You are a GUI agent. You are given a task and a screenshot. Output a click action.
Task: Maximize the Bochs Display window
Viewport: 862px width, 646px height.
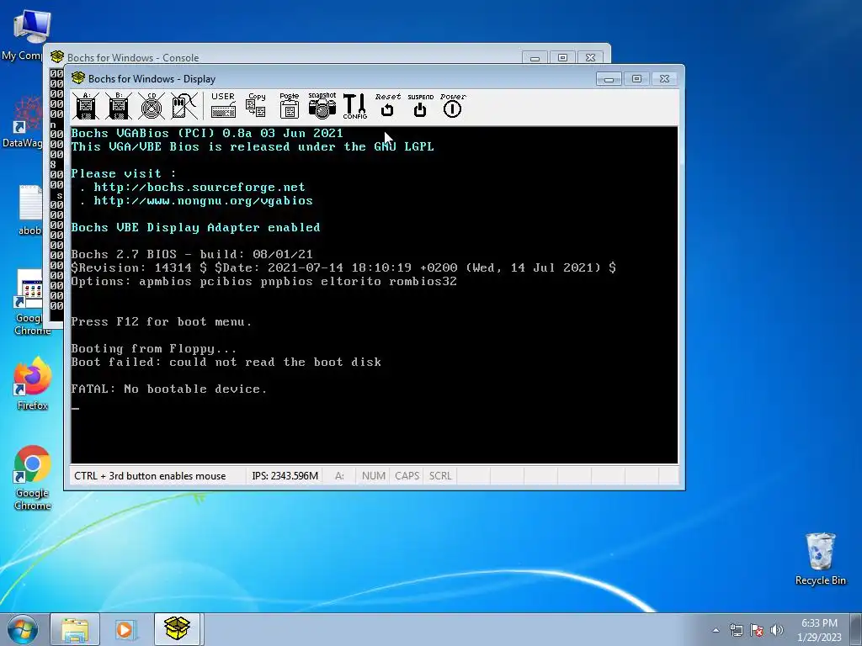(636, 79)
